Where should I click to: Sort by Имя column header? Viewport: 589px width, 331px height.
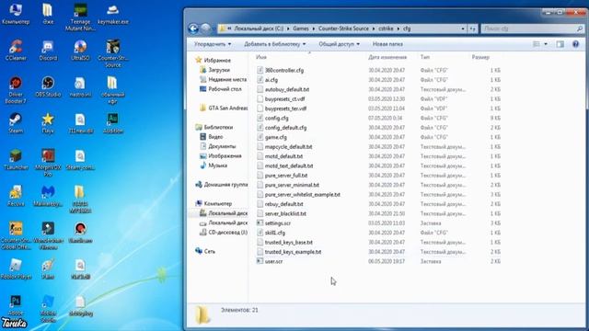(261, 57)
